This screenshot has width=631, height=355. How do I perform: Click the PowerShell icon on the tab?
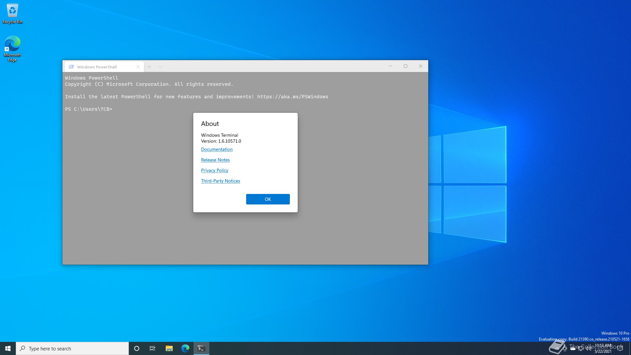point(71,67)
